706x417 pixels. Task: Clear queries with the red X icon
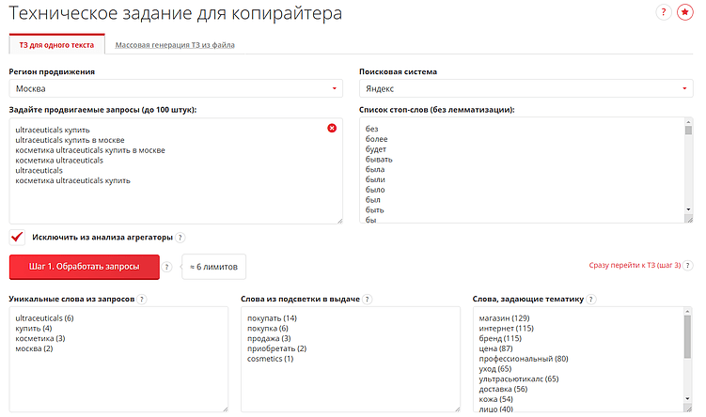332,129
